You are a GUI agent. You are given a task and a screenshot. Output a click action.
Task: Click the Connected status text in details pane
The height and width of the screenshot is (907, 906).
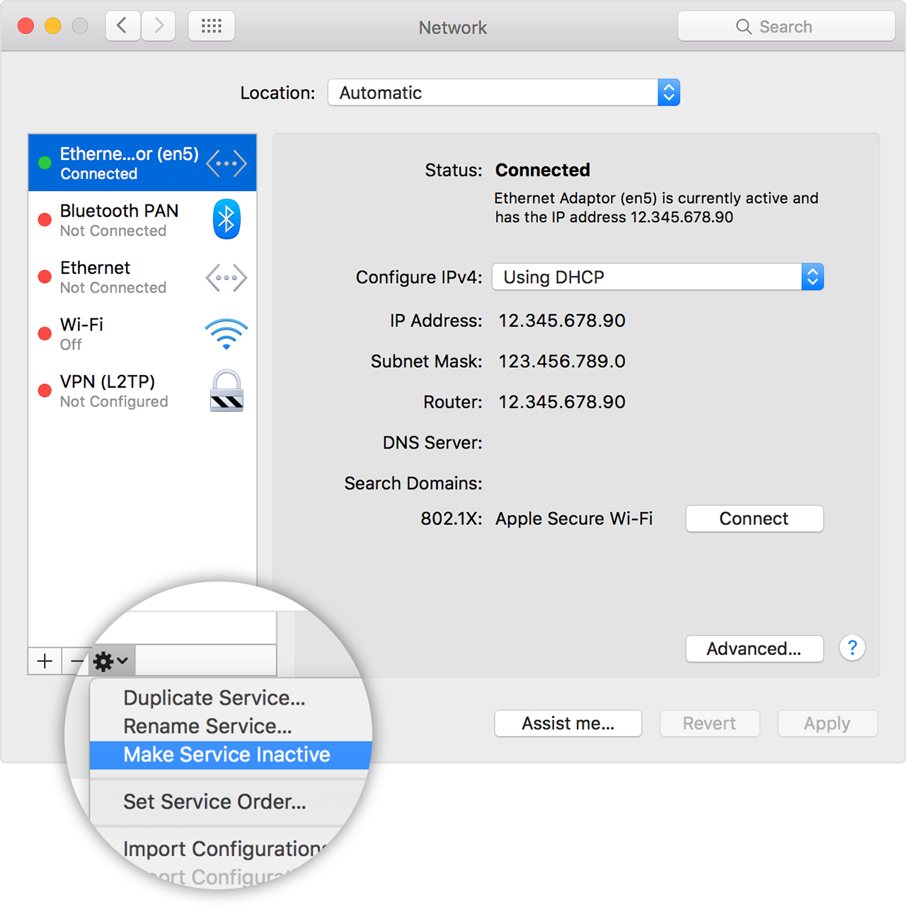543,170
